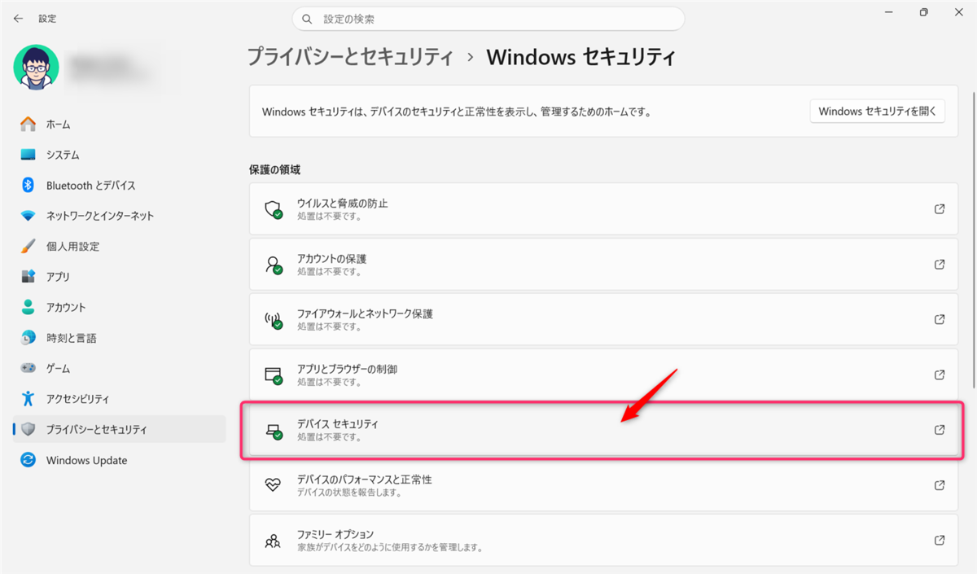The image size is (977, 574).
Task: Click external link icon for ウイルスと脅威の防止
Action: [x=940, y=209]
